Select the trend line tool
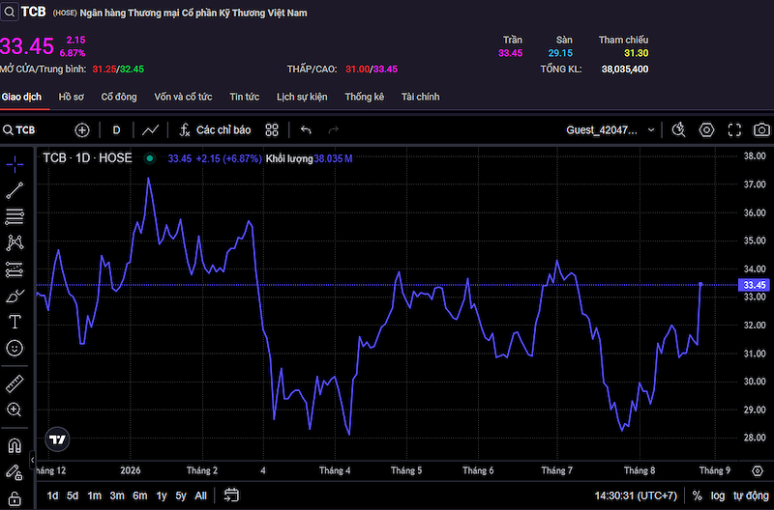 [15, 190]
